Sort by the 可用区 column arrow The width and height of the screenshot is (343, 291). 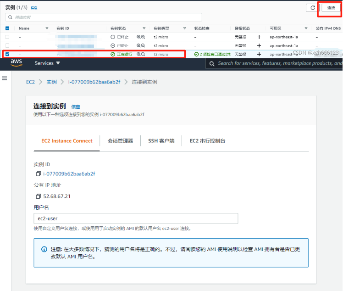(306, 28)
